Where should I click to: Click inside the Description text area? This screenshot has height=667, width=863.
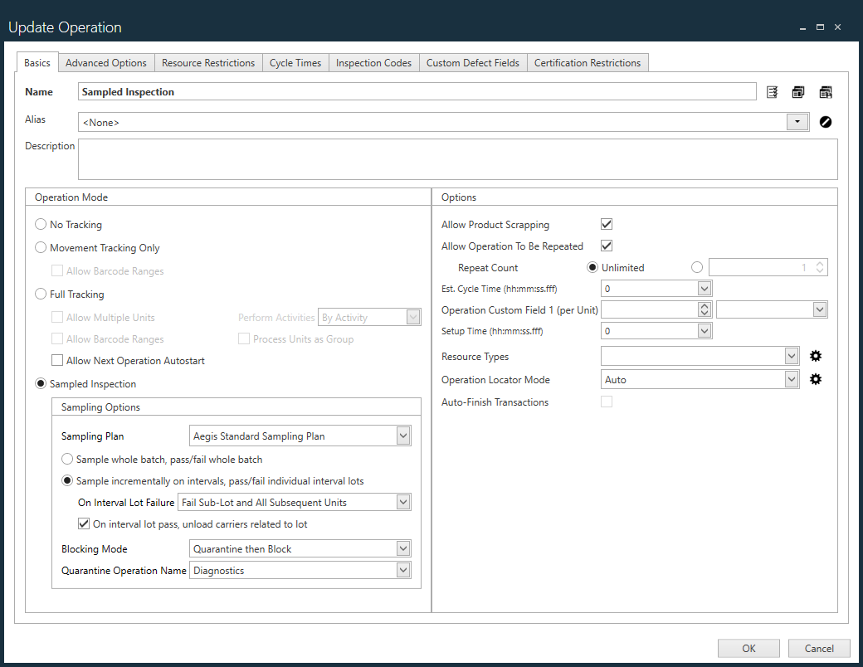457,159
